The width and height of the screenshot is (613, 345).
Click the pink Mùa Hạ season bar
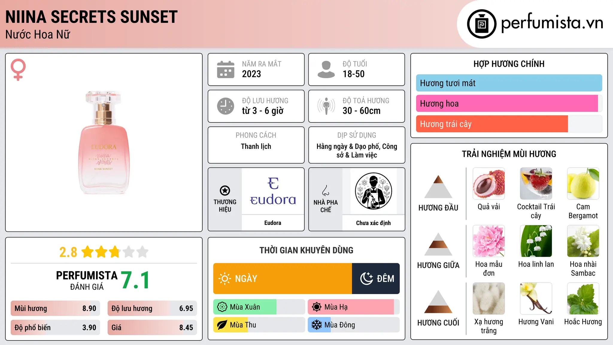[351, 307]
